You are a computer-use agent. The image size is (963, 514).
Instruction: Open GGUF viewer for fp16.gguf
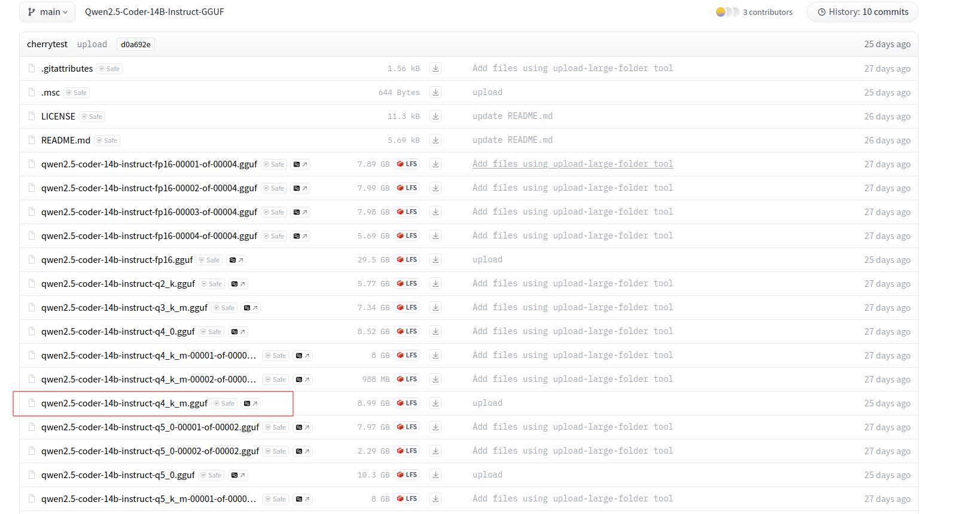tap(236, 260)
